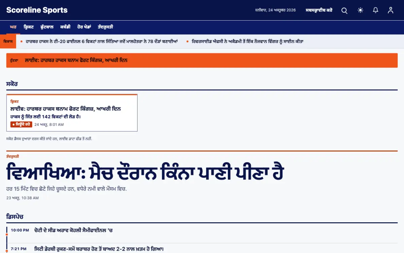404x253 pixels.
Task: Go to Scoreline Sports home logo
Action: click(x=37, y=10)
